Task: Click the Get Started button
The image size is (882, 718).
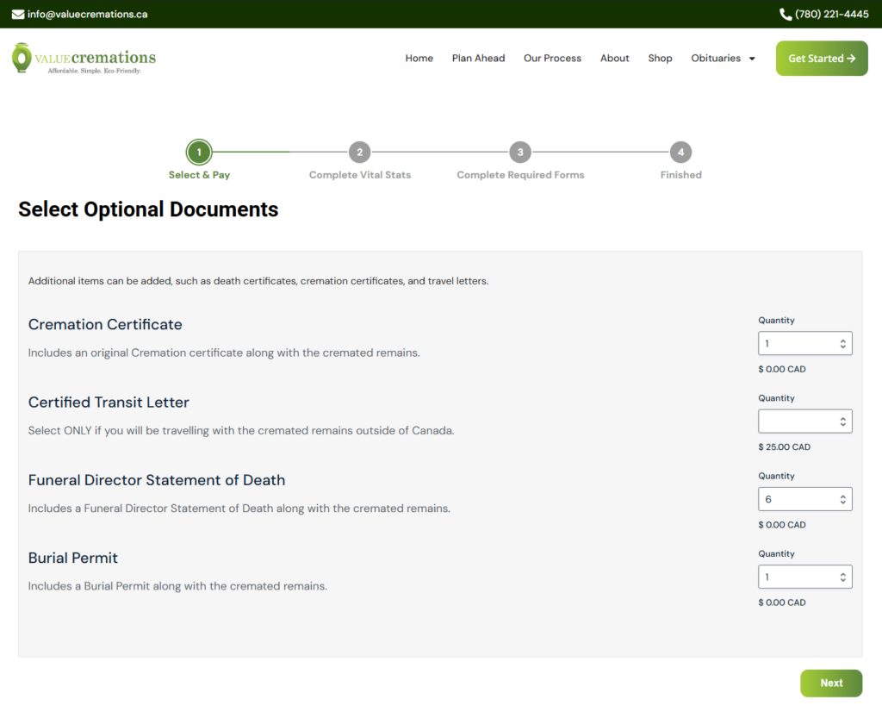Action: coord(822,58)
